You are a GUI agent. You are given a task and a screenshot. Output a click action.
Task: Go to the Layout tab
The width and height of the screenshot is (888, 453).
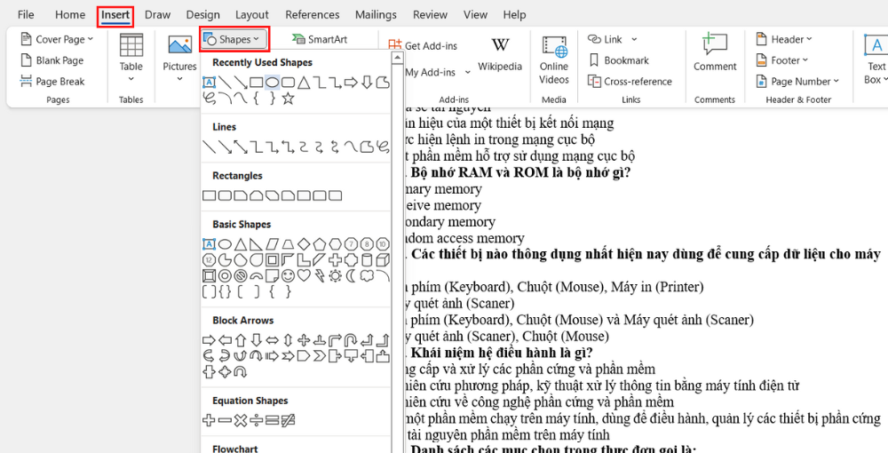click(252, 15)
